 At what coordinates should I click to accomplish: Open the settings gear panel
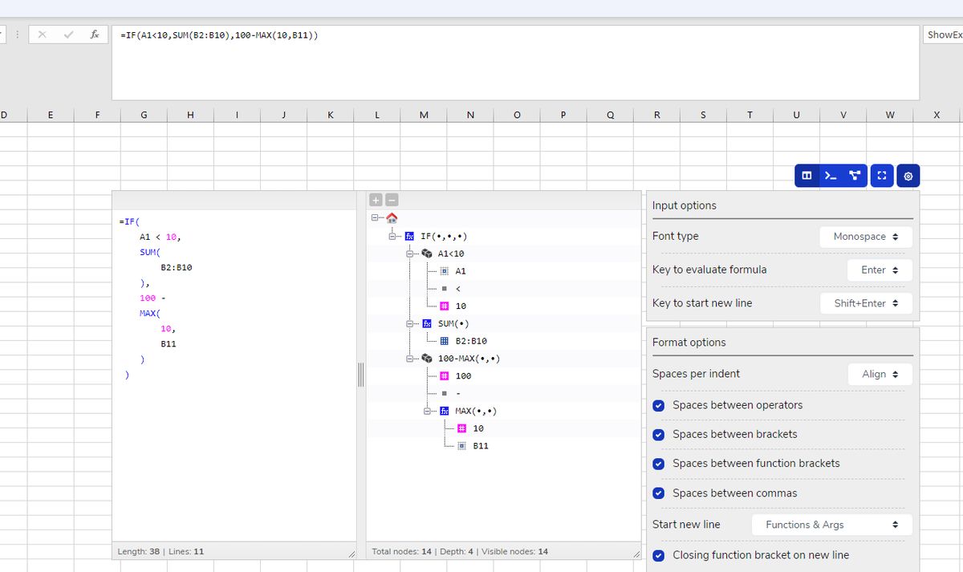[x=908, y=176]
